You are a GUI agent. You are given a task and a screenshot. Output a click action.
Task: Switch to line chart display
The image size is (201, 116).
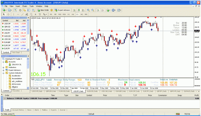pyautogui.click(x=83, y=10)
